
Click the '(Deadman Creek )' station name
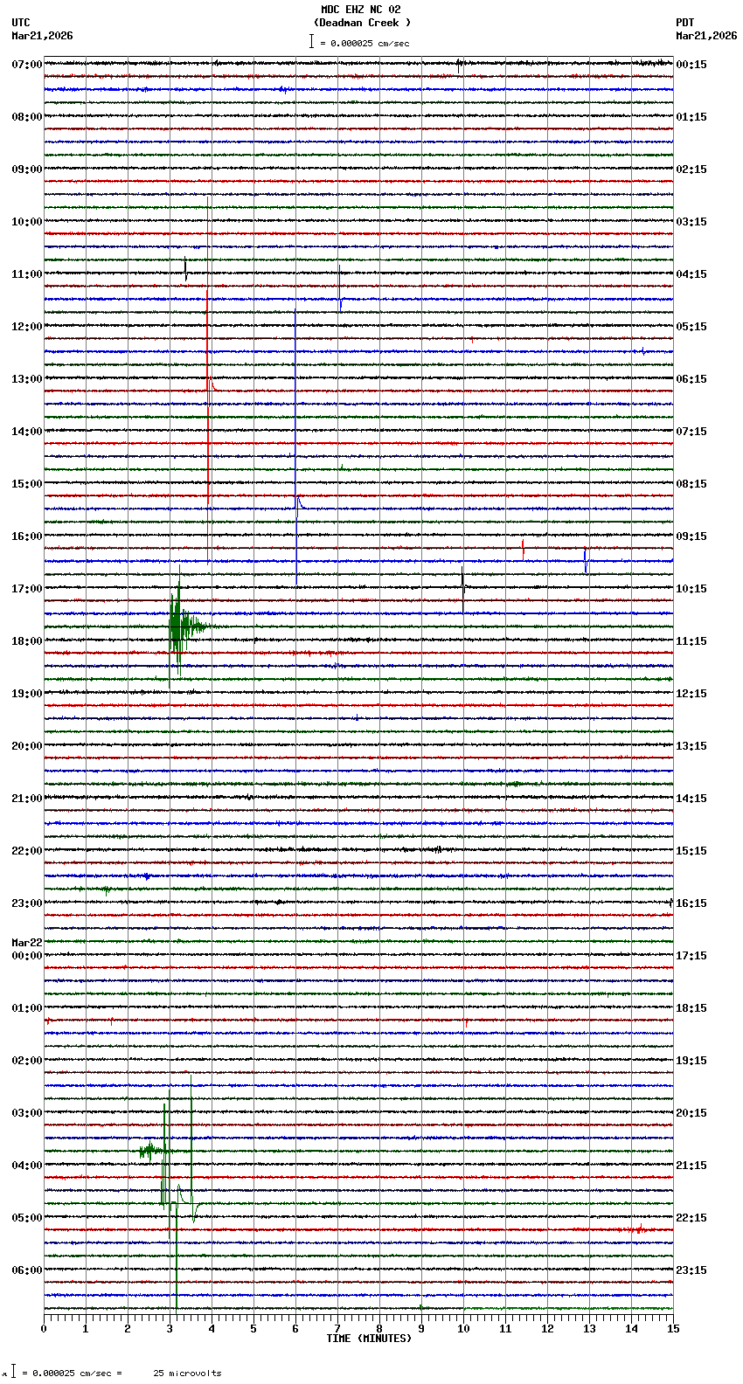tap(362, 23)
